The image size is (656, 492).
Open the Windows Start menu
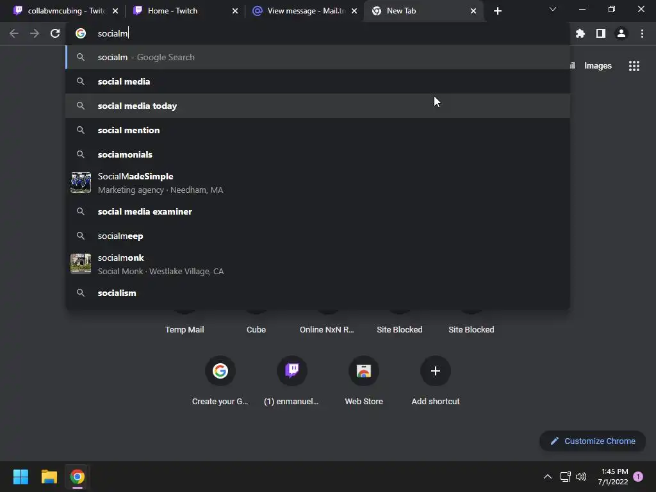20,477
